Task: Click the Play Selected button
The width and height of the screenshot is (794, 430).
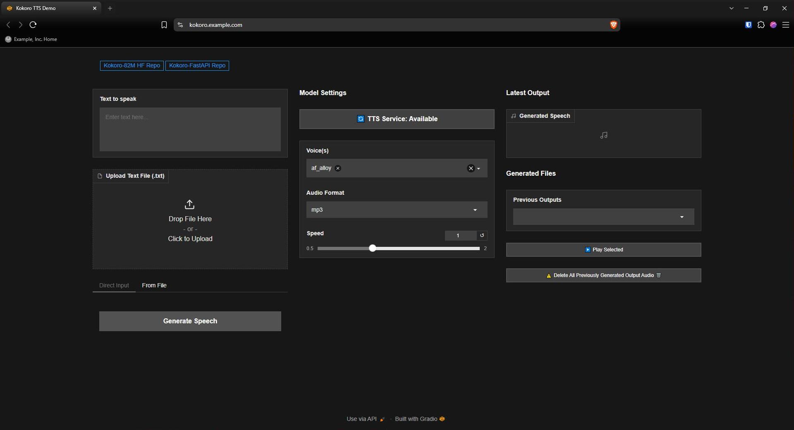Action: (x=604, y=250)
